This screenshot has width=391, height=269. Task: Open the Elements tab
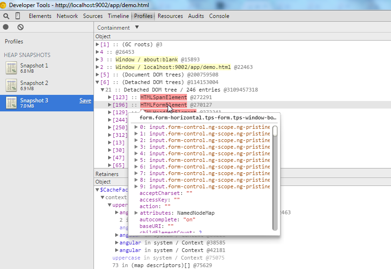(x=40, y=16)
